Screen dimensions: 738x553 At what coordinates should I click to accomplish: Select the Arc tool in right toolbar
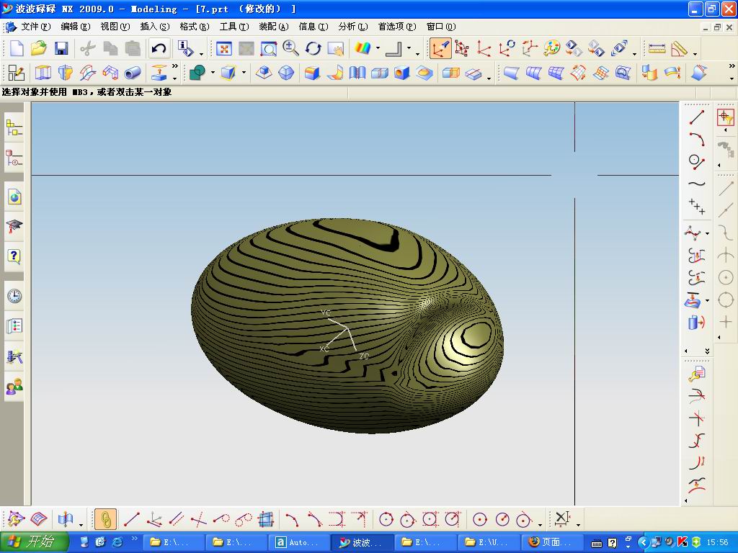(x=697, y=140)
